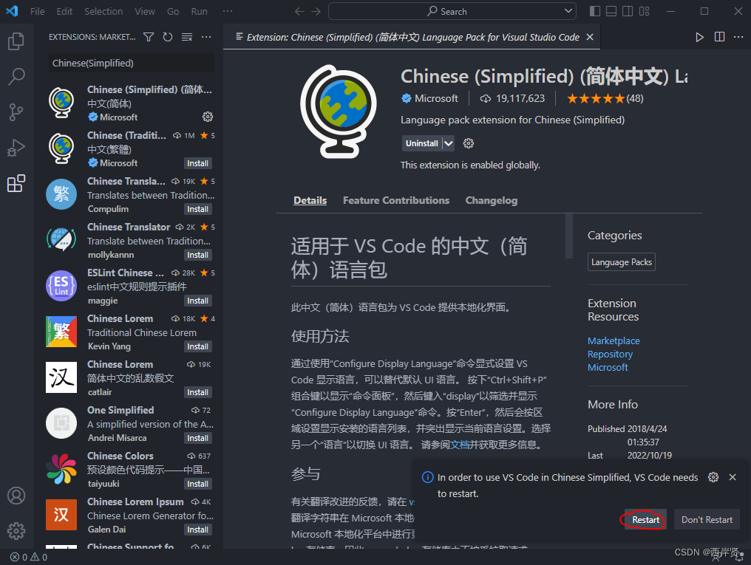This screenshot has height=565, width=751.
Task: Open extensions panel more actions menu
Action: coord(206,37)
